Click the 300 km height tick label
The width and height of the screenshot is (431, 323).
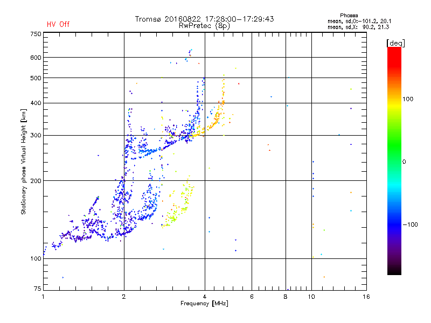36,136
